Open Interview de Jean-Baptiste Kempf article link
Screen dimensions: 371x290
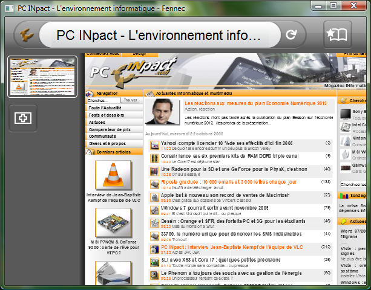[x=114, y=198]
